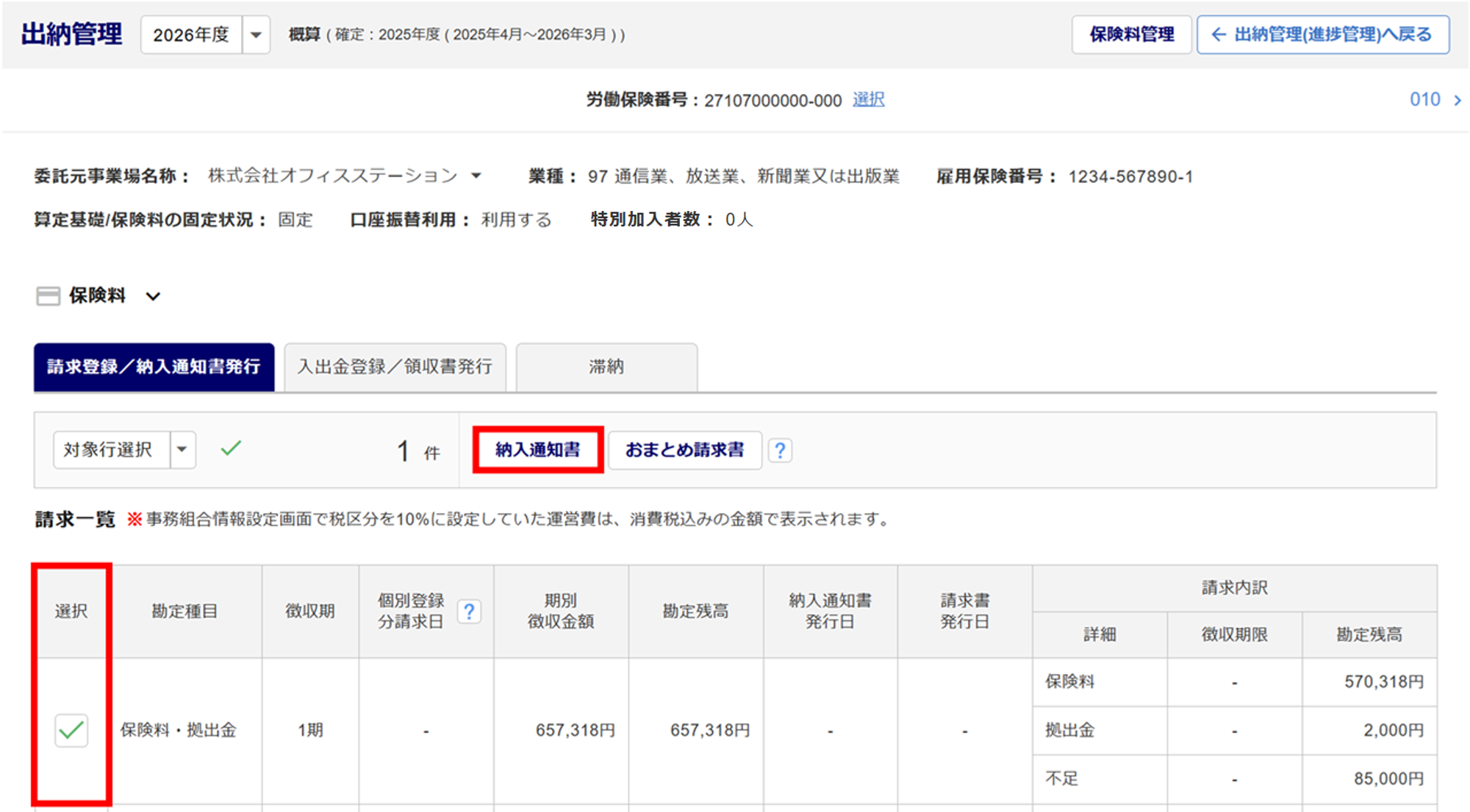Click the 選択 link beside 労働保険番号
Image resolution: width=1470 pixels, height=812 pixels.
pyautogui.click(x=868, y=100)
